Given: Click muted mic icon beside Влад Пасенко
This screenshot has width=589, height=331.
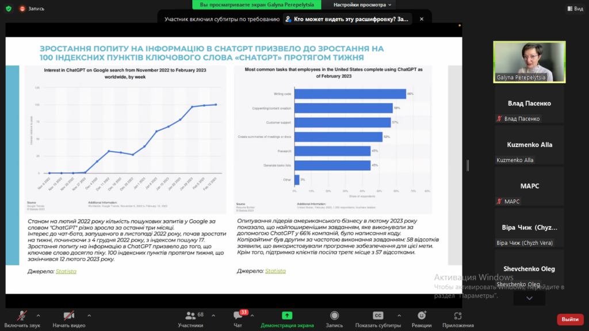Looking at the screenshot, I should pyautogui.click(x=499, y=118).
